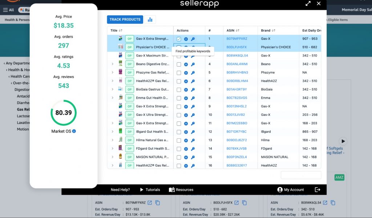Expand the SellerApp panel to full size
Screen dimensions: 372x218
(308, 4)
